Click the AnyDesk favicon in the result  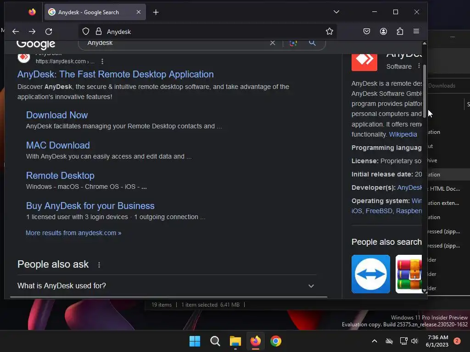click(24, 58)
